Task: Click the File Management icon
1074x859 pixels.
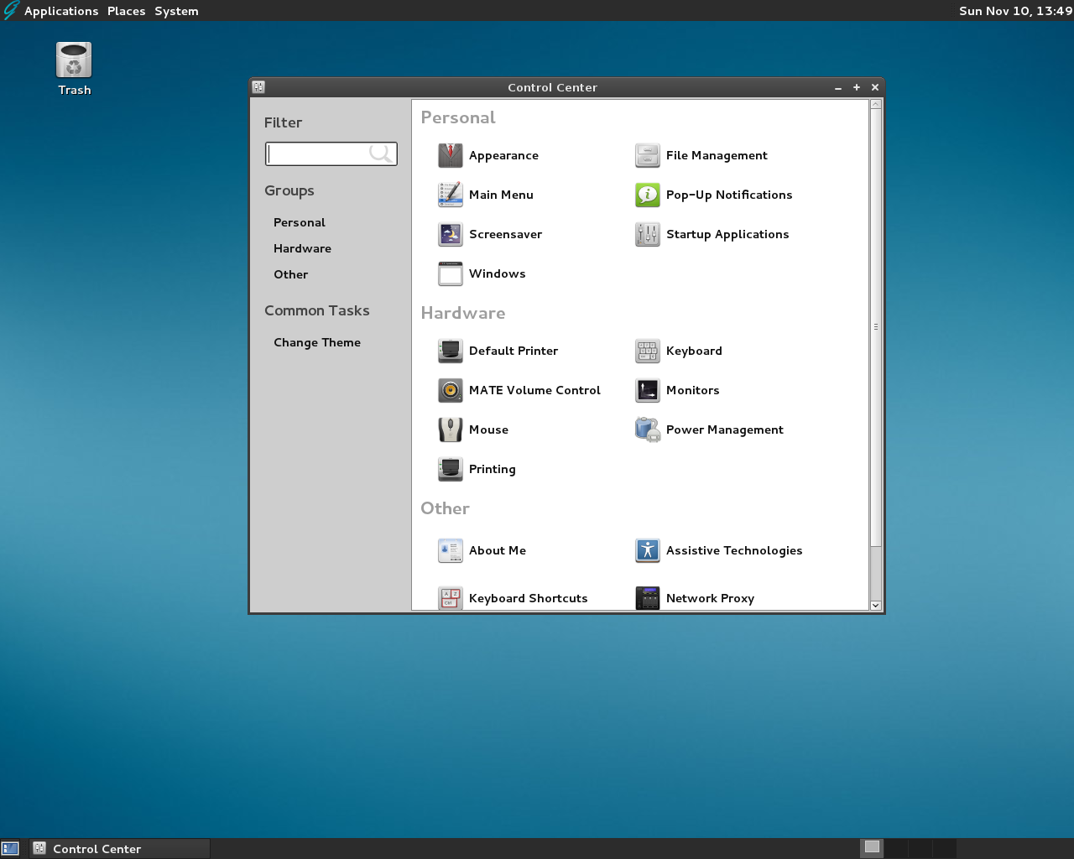Action: pos(648,155)
